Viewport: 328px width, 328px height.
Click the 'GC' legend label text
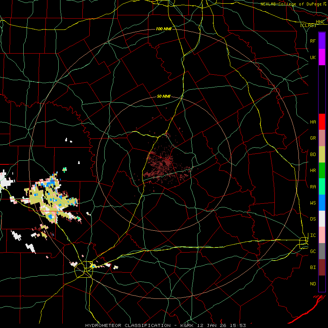313,251
